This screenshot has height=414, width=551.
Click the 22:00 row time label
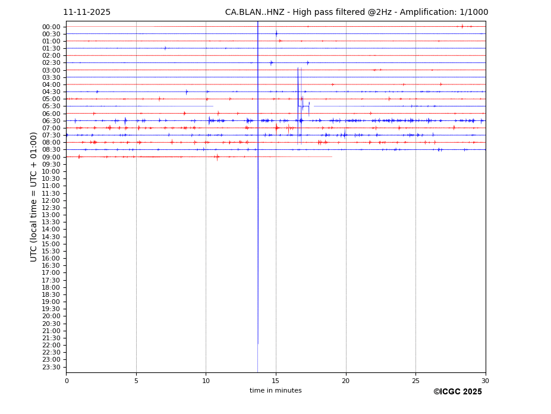pyautogui.click(x=51, y=345)
